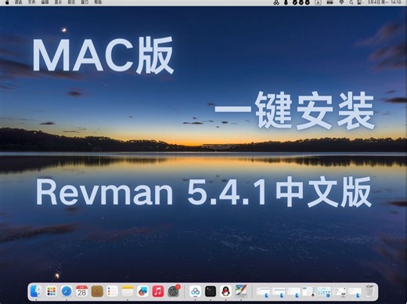Restore the minimized window with QQ badge
The image size is (407, 304).
click(308, 291)
